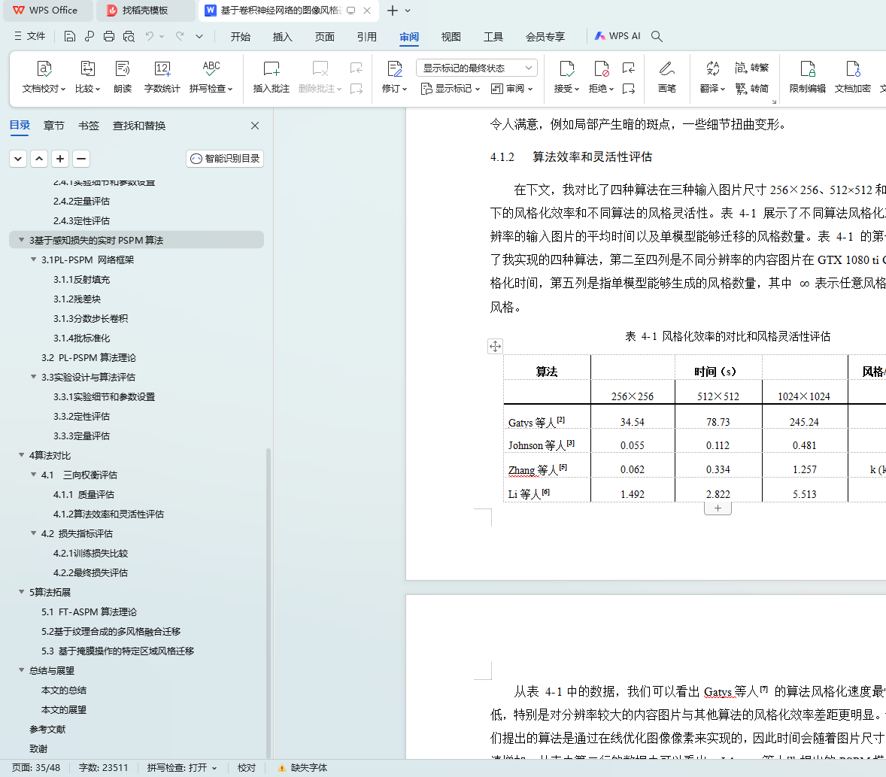This screenshot has width=886, height=777.
Task: Click the outline minus button
Action: [x=81, y=159]
